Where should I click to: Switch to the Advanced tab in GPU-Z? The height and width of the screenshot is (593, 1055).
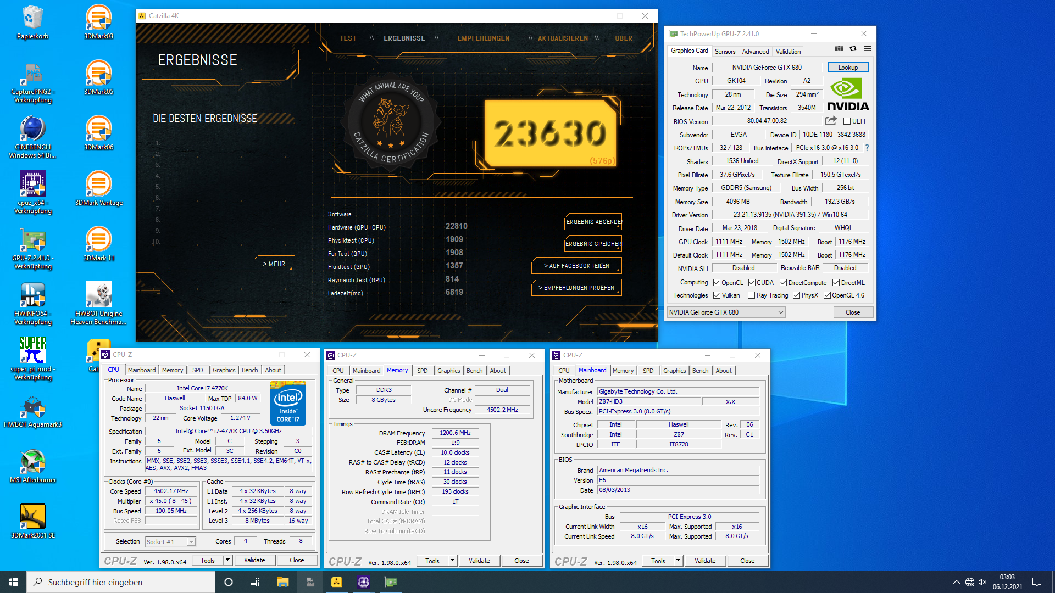point(755,51)
